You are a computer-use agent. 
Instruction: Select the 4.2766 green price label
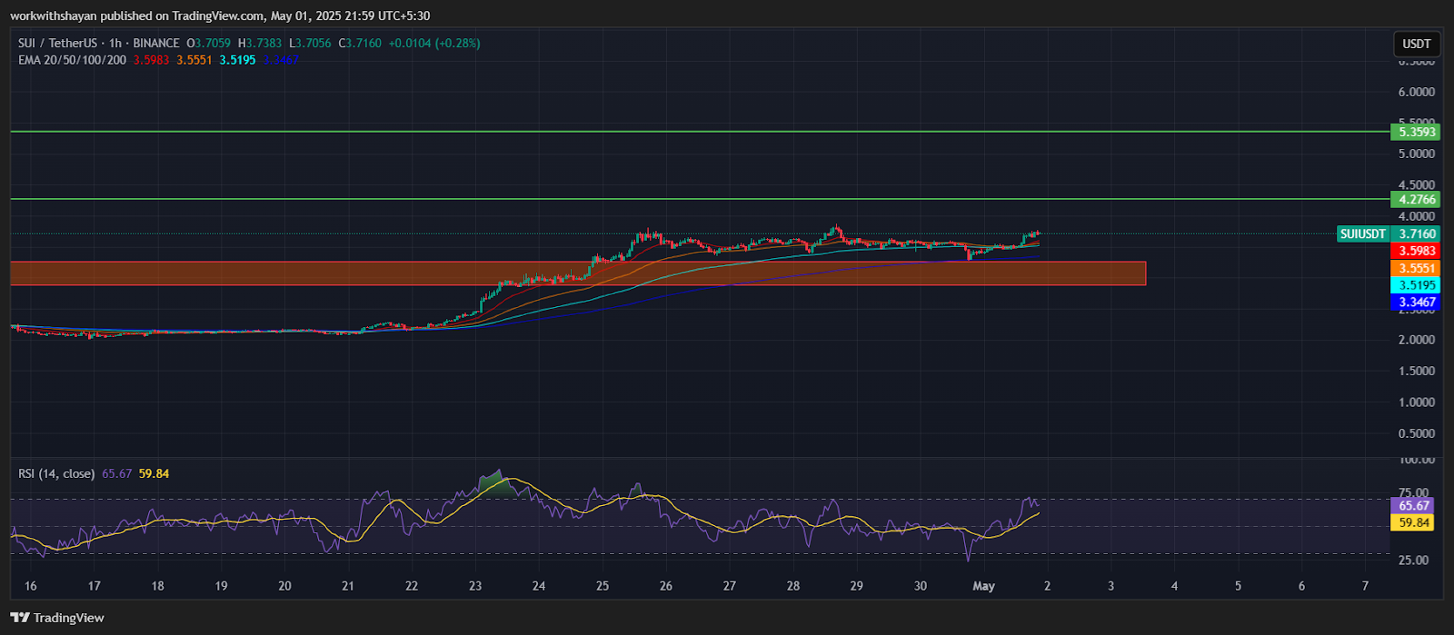tap(1416, 200)
